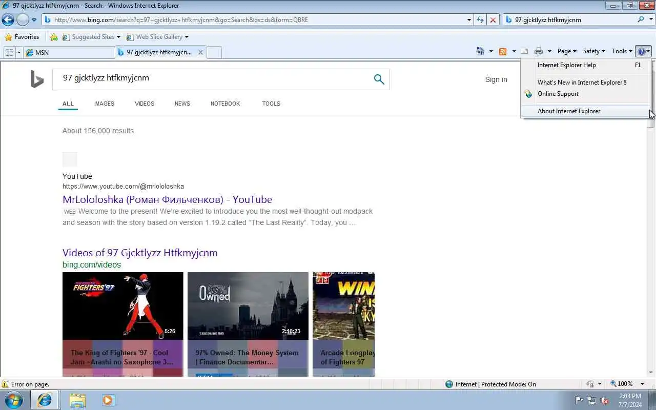Select What's New in Internet Explorer 8

point(586,83)
